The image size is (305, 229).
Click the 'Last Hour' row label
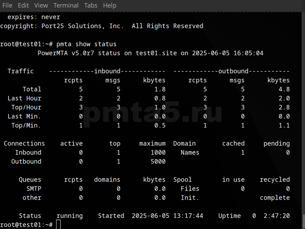[24, 98]
